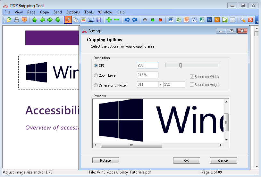The height and width of the screenshot is (177, 261).
Task: Click the scissors snipping tool icon
Action: click(x=68, y=20)
